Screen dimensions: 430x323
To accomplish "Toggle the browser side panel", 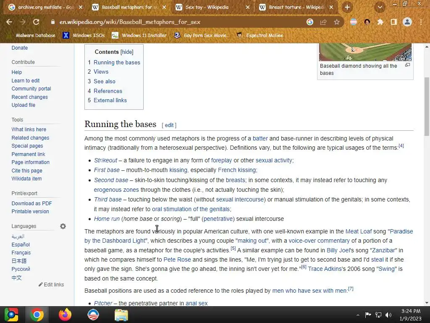I will pos(394,22).
